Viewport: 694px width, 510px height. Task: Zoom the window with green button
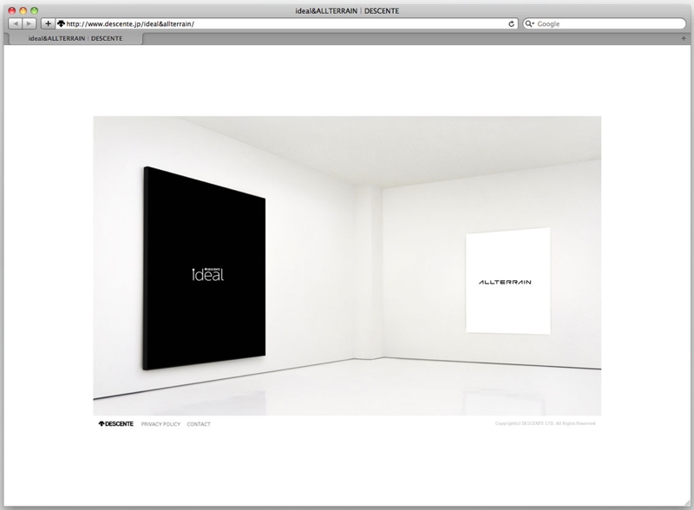click(x=34, y=10)
